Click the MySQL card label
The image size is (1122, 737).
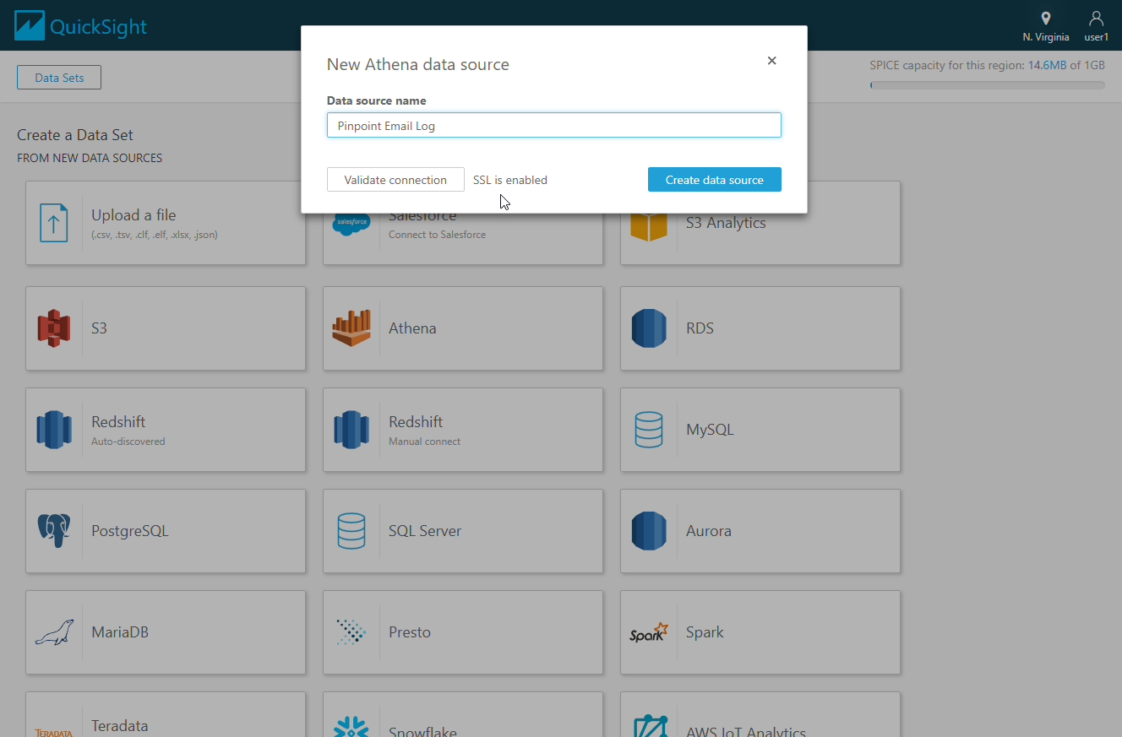pos(710,430)
